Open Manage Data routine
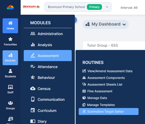The height and width of the screenshot is (124, 145). click(x=95, y=98)
